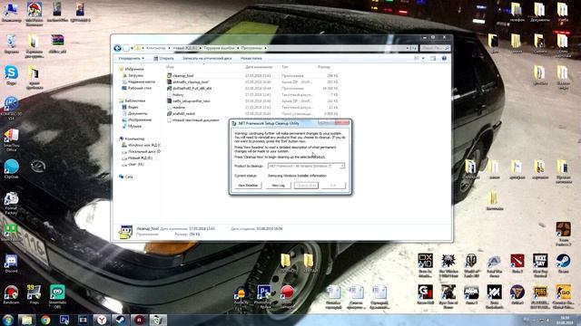Open the Windows Start button

8,320
